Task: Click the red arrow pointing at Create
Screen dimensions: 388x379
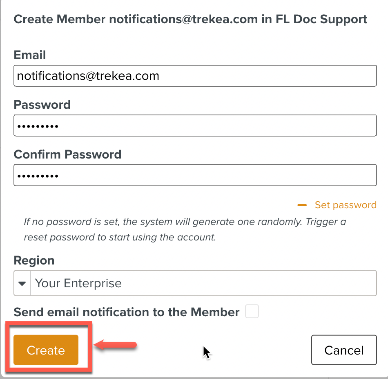Action: coord(115,345)
